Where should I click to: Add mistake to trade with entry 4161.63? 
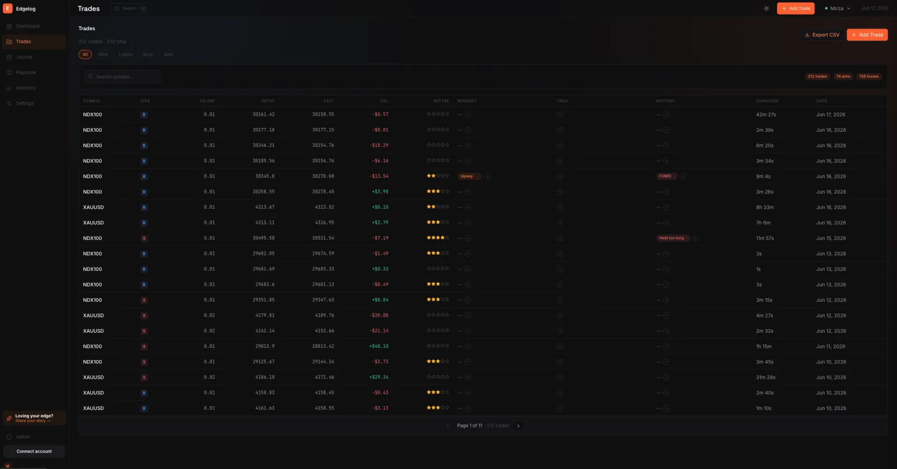coord(666,408)
